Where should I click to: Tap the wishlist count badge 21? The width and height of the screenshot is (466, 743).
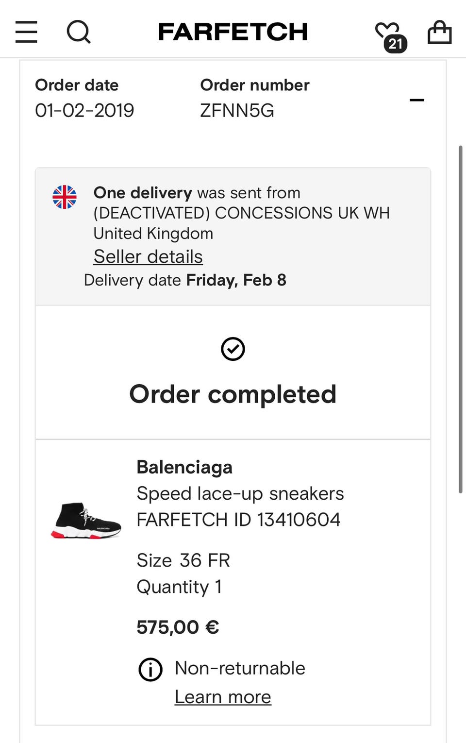click(x=396, y=44)
